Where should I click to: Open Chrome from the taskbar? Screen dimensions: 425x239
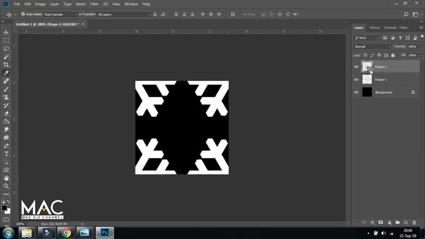[66, 233]
